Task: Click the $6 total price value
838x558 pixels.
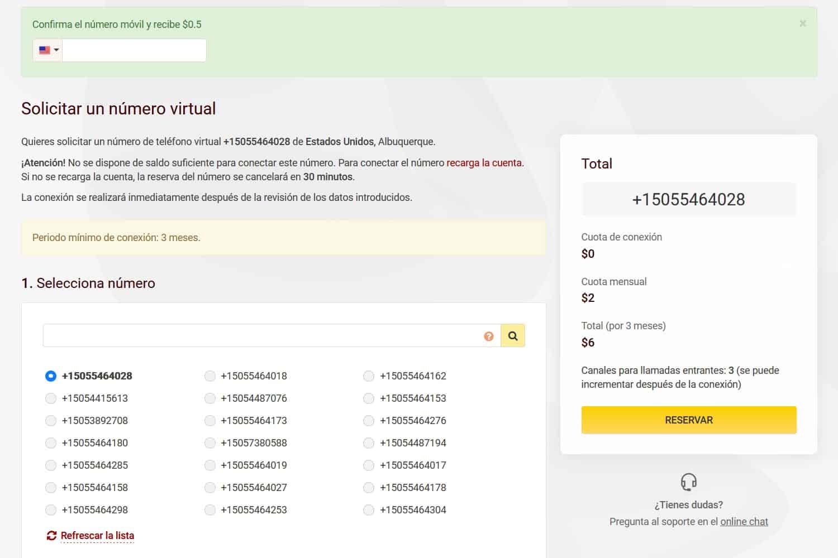Action: point(588,343)
